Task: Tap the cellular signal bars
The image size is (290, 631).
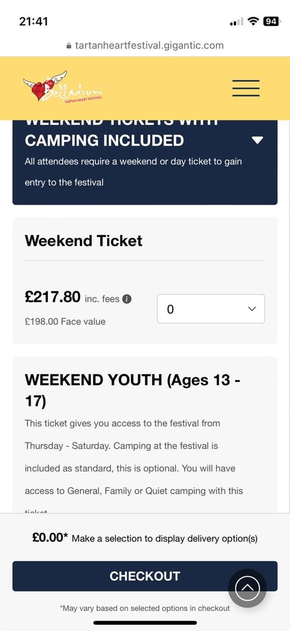Action: pyautogui.click(x=237, y=22)
